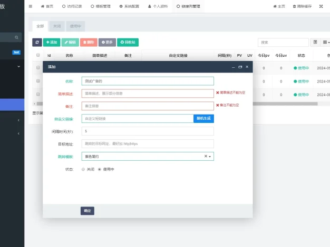Screen dimensions: 330x247
Task: Select the highlighted blue sidebar item
Action: [12, 105]
